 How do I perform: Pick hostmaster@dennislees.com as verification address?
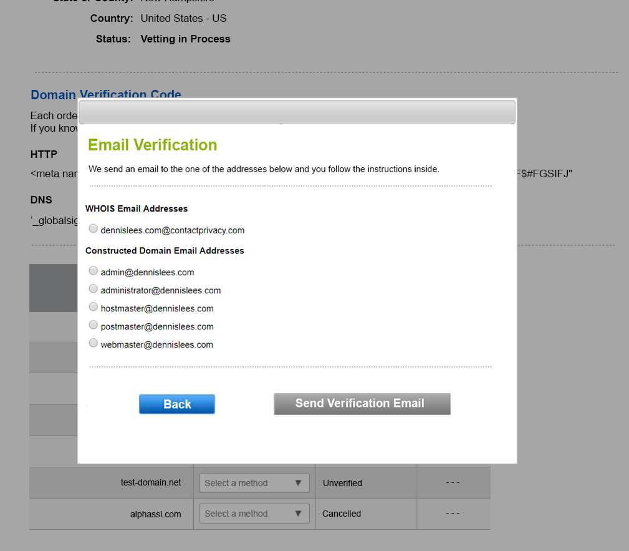pos(94,307)
